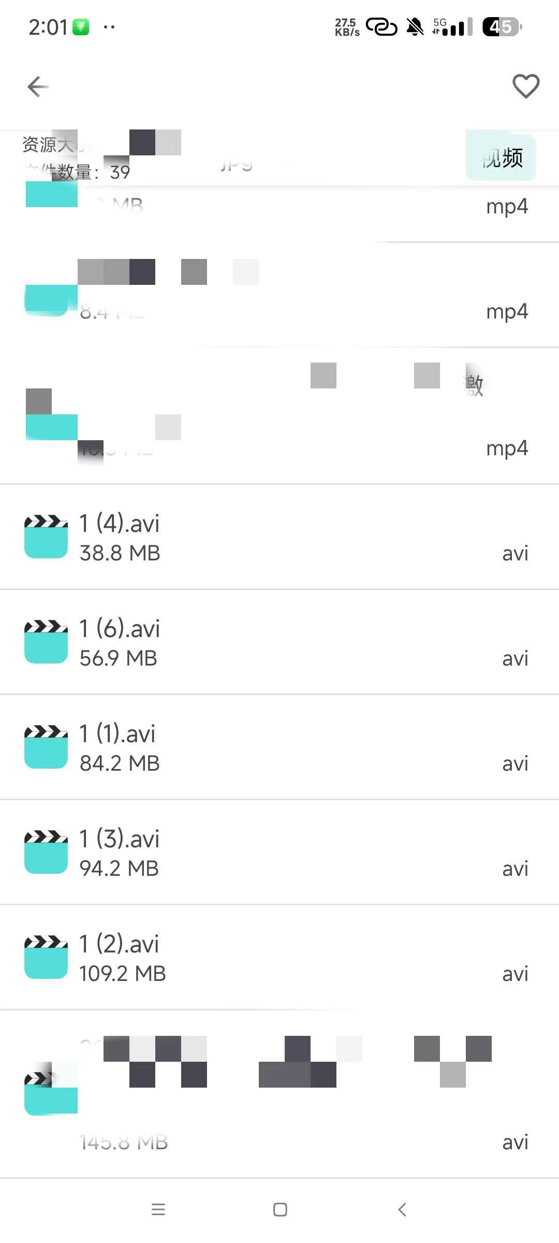Open the file named 1 (6).avi
This screenshot has height=1243, width=559.
click(x=120, y=629)
